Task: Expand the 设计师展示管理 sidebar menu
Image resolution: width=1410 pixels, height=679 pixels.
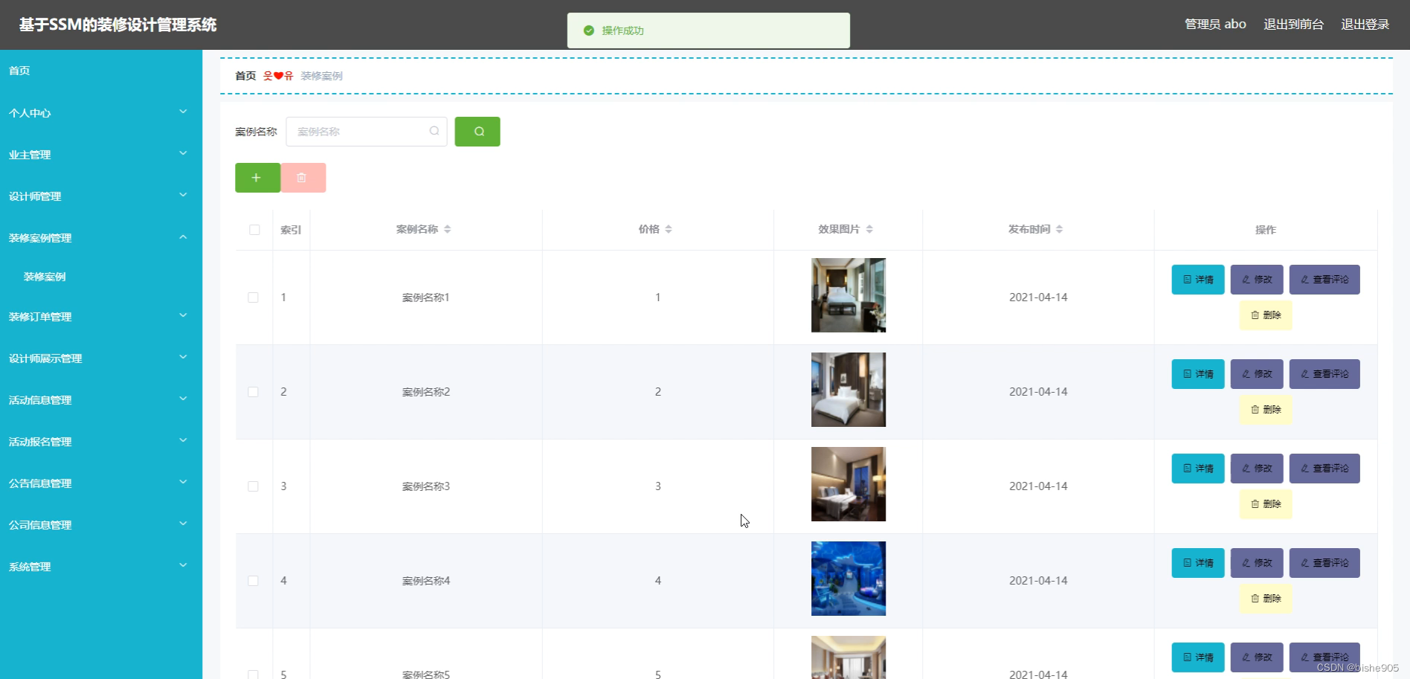Action: tap(101, 358)
